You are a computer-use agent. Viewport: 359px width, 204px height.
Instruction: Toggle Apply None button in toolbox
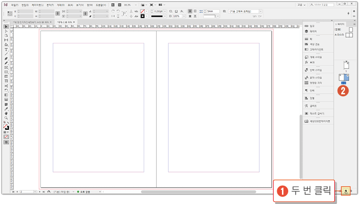point(6,137)
